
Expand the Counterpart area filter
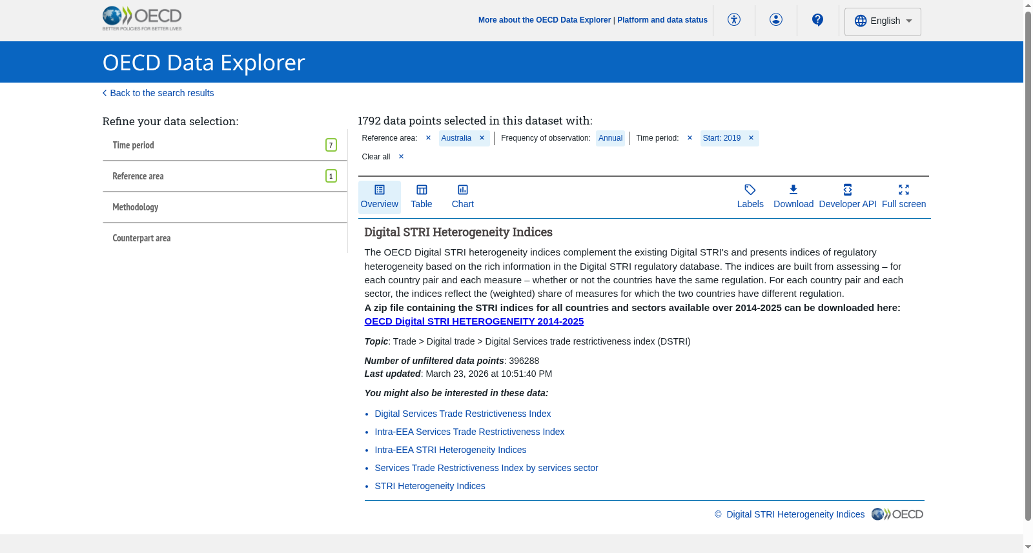point(225,238)
